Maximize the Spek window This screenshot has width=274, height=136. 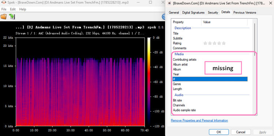tap(151, 3)
